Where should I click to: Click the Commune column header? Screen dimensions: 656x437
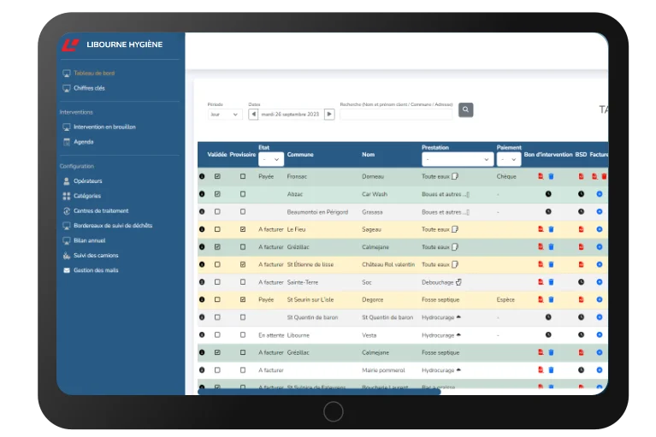[x=300, y=155]
